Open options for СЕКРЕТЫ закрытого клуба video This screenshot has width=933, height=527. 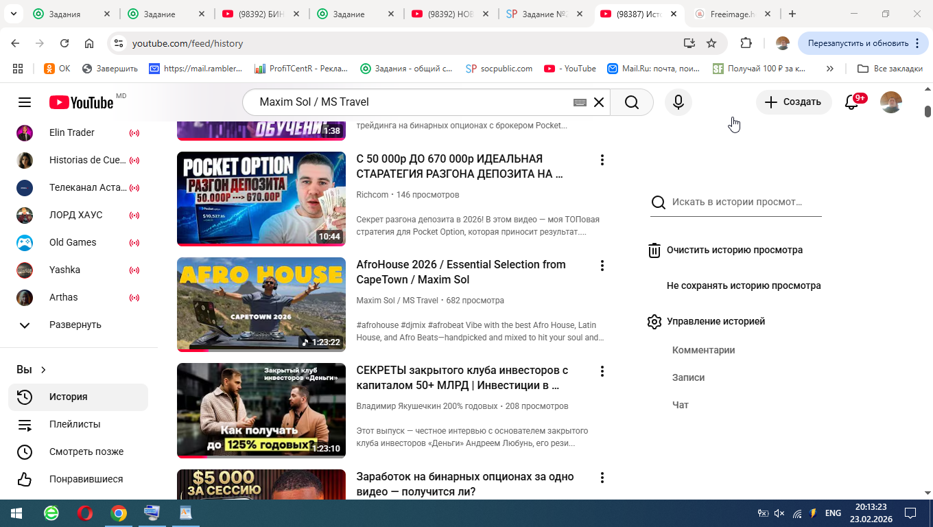602,371
